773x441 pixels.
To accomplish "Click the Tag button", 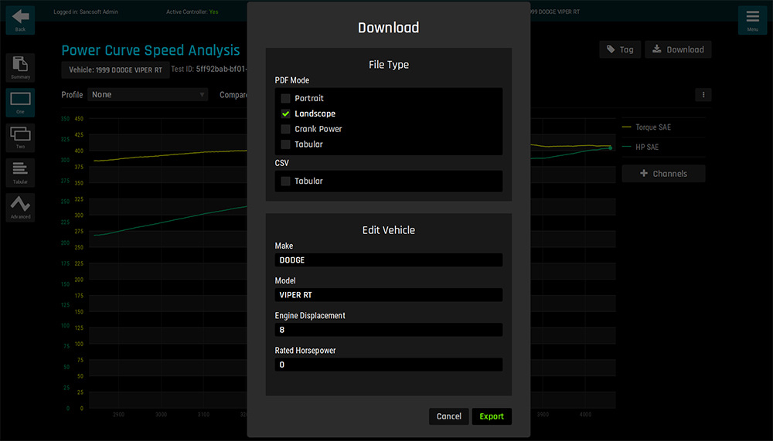I will click(620, 49).
